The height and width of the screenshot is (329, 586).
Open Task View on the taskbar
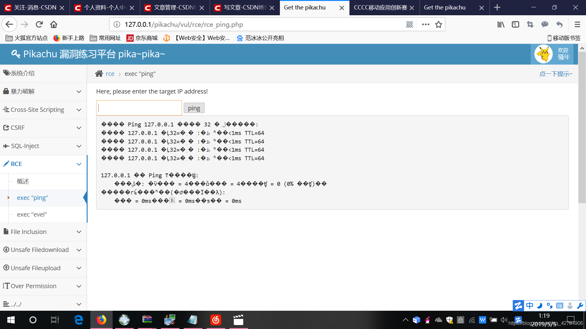(x=55, y=320)
